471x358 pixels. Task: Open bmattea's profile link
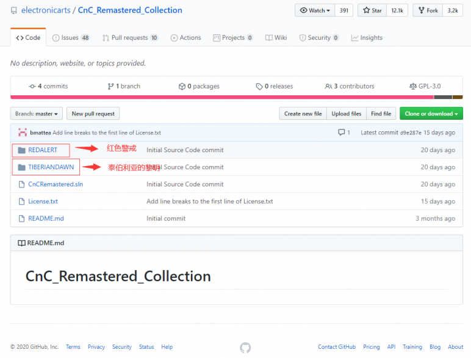pyautogui.click(x=40, y=133)
